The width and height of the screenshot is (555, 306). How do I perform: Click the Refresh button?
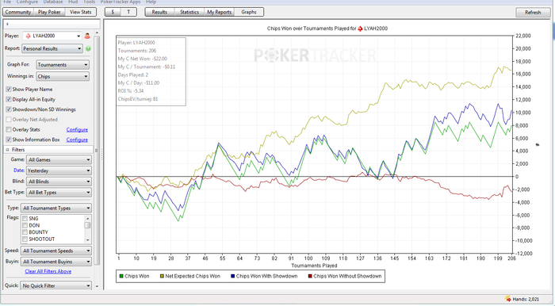pyautogui.click(x=533, y=13)
